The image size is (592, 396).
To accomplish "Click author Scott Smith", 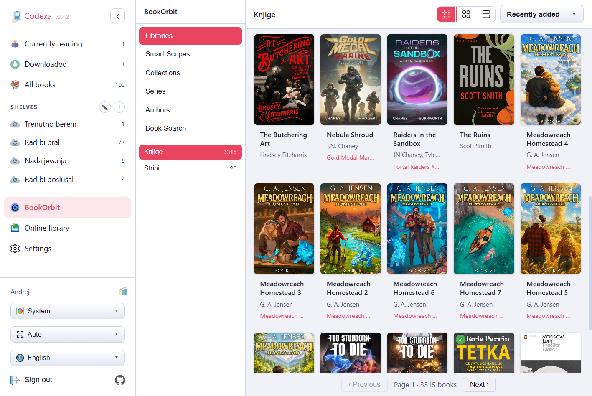I will [475, 146].
